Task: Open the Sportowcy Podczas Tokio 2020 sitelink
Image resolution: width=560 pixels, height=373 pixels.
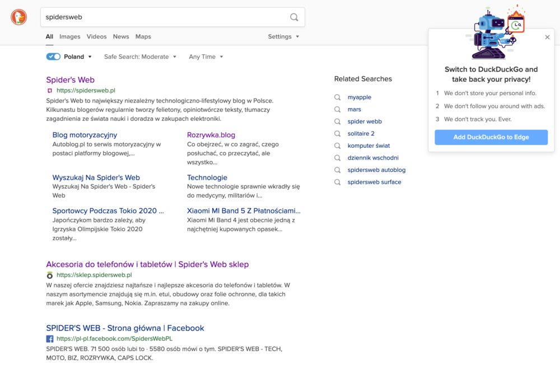Action: coord(108,211)
